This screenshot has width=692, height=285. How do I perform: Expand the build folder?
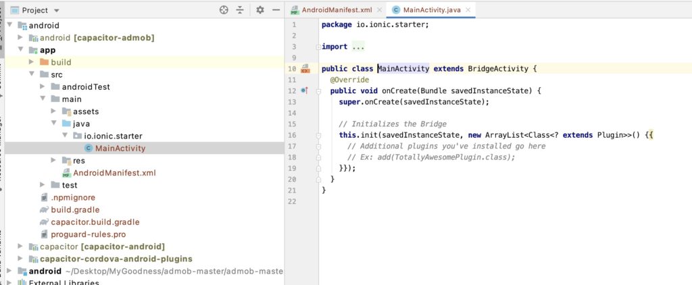pyautogui.click(x=31, y=62)
